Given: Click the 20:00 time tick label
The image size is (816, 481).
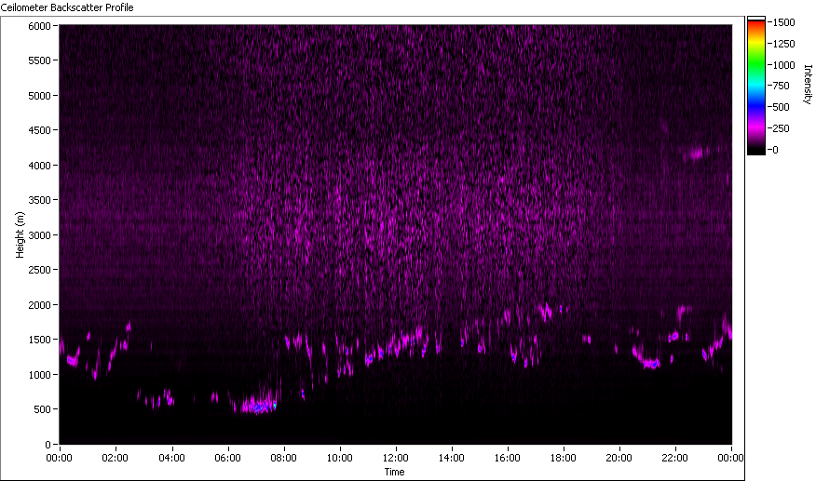Looking at the screenshot, I should 619,458.
